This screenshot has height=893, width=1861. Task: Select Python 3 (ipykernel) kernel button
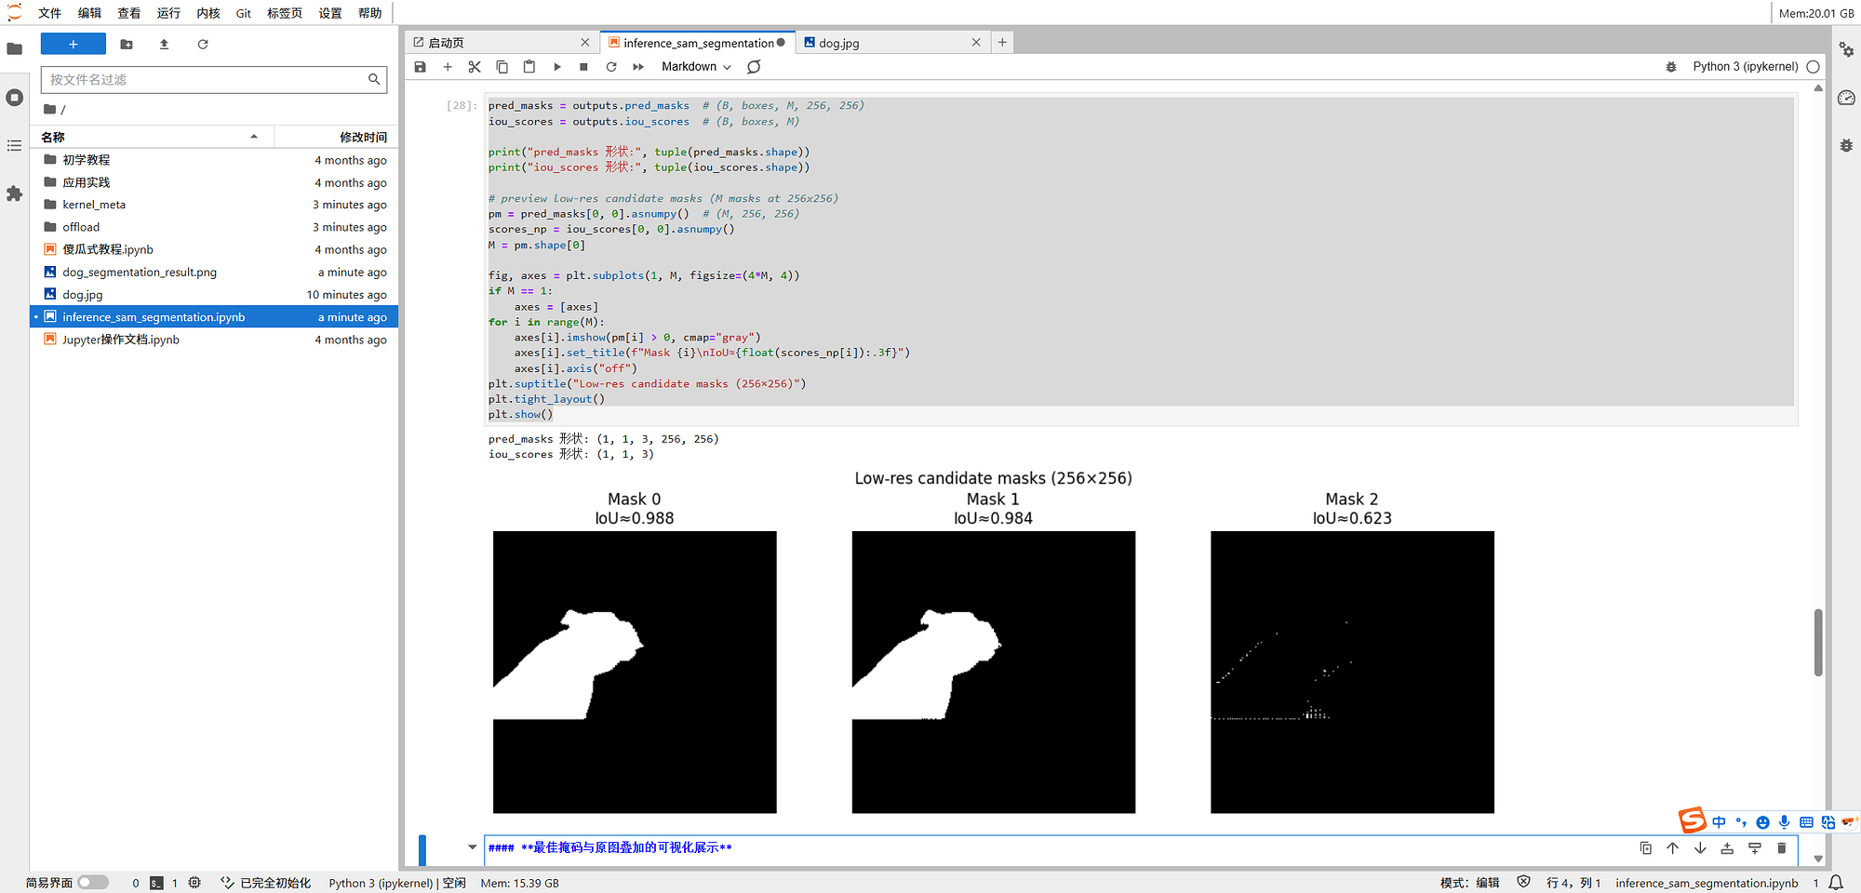(x=1745, y=67)
